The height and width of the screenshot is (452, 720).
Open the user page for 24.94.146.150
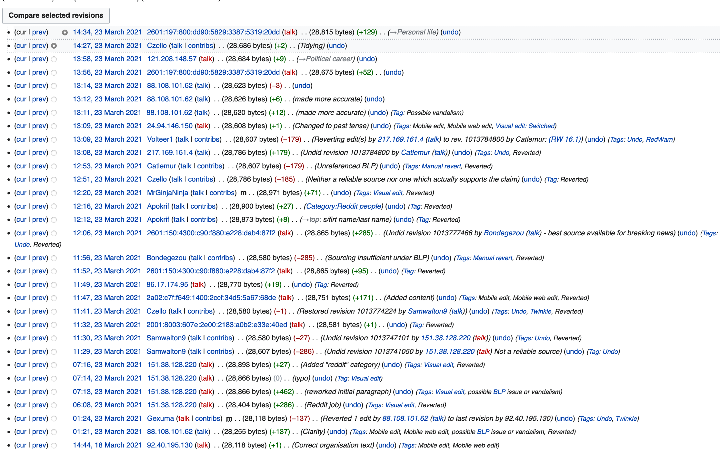click(x=170, y=126)
